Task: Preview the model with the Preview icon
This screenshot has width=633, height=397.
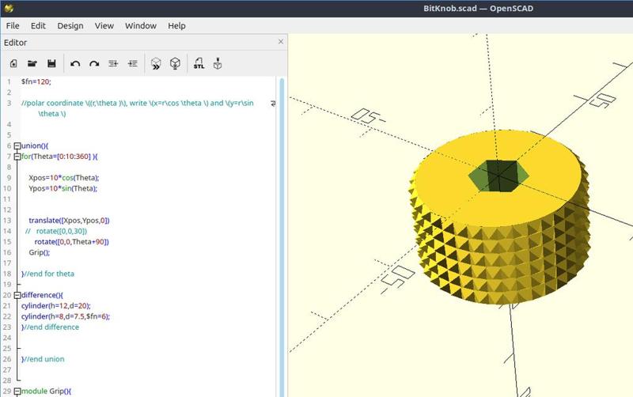Action: [x=157, y=63]
